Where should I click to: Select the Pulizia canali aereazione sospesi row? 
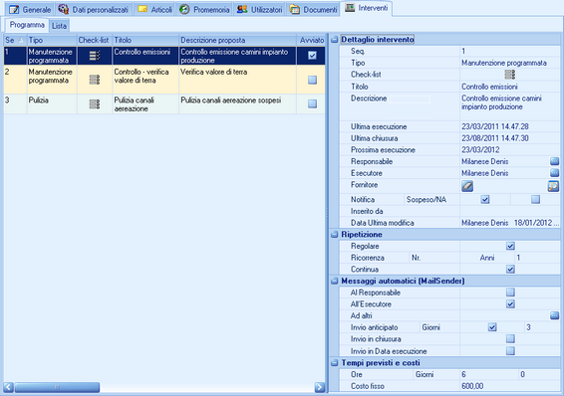coord(164,104)
